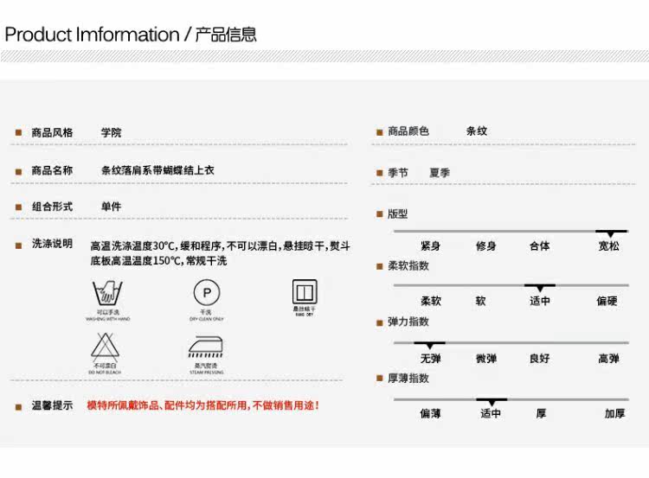Screen dimensions: 649x478
Task: Click the 厚薄指数 slider marker at 适中
Action: click(492, 402)
